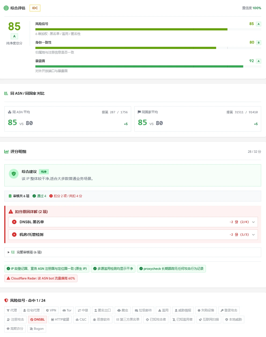Click the 垃圾邮件 tag
Screen dimensions: 266x337
pos(143,310)
